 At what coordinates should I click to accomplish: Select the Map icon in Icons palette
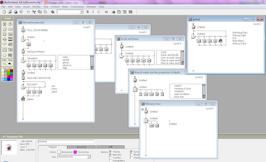(10, 34)
